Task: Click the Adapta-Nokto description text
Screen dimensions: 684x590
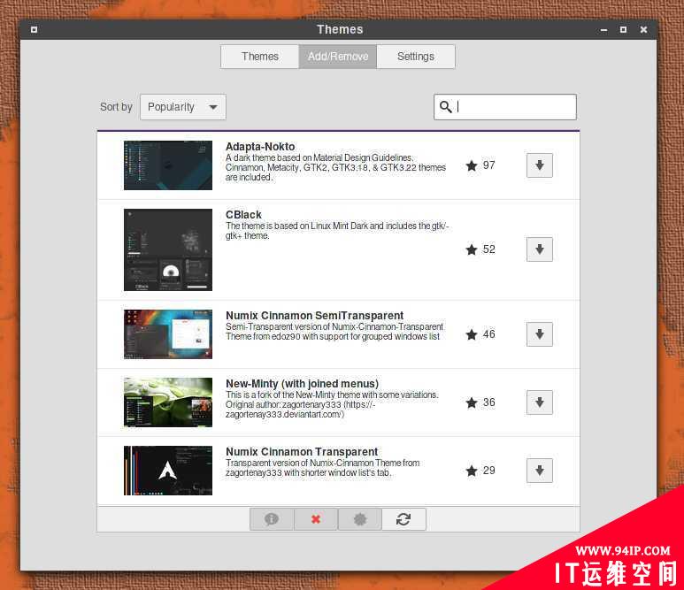Action: [335, 167]
